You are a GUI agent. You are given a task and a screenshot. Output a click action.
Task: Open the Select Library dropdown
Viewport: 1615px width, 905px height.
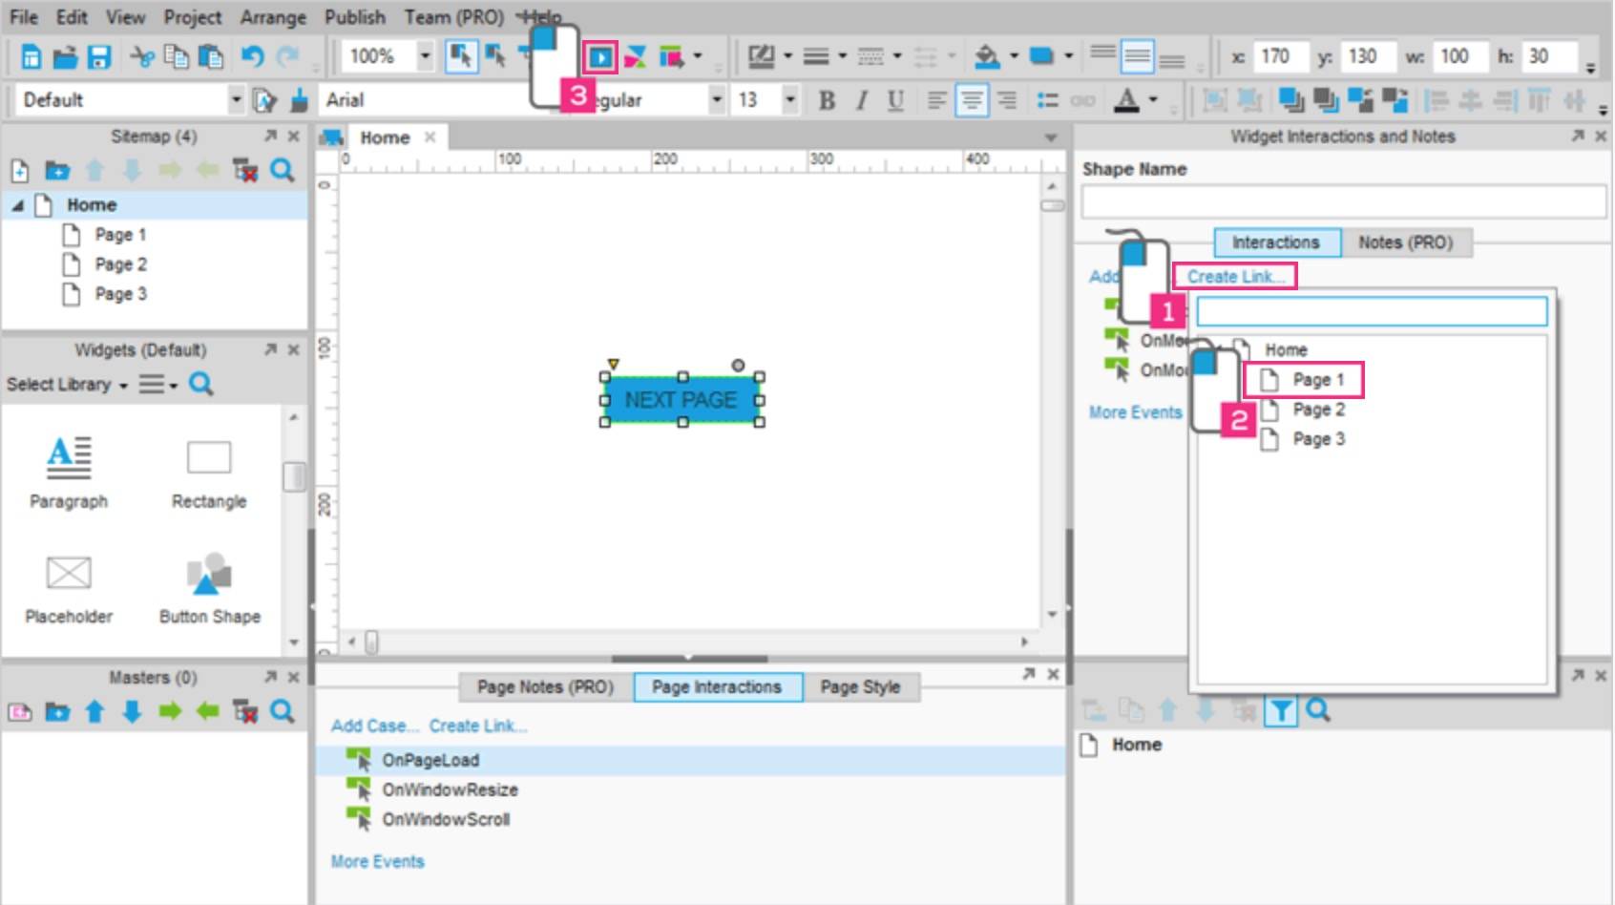coord(67,384)
